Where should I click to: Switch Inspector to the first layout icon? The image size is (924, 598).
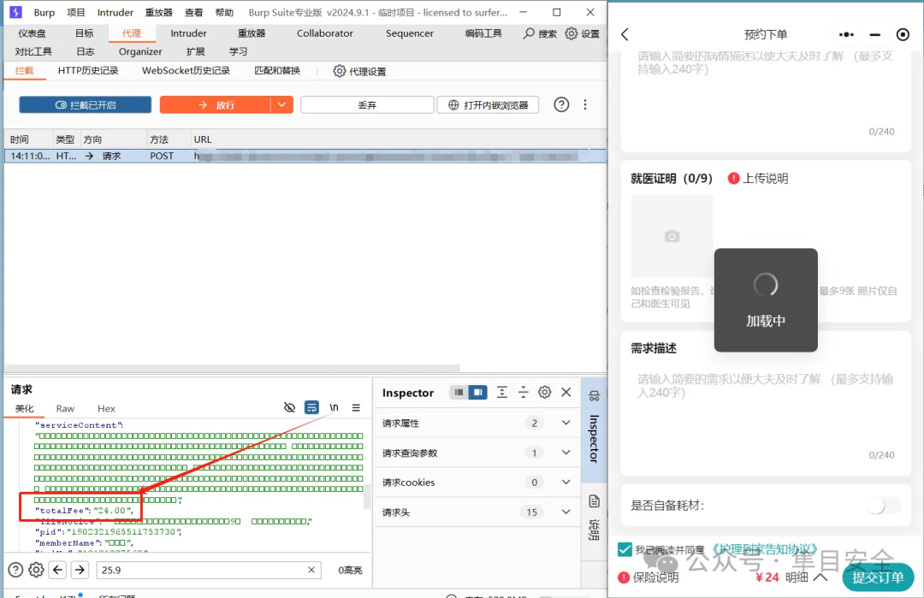[459, 393]
